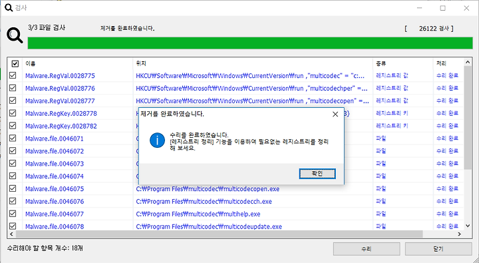Select the Malware.file.0046071 name
The image size is (479, 263).
pos(55,138)
